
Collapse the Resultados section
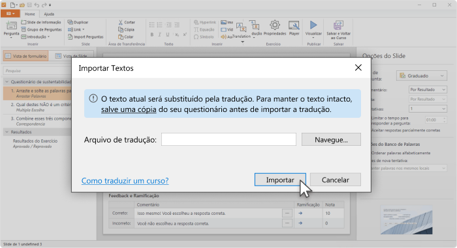pos(7,132)
